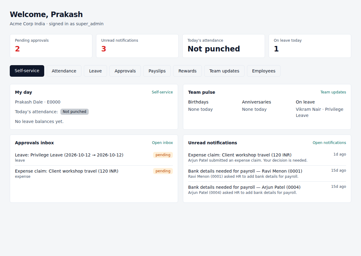Viewport: 361px width, 256px height.
Task: Click the Anniversaries label in Team pulse
Action: [256, 102]
